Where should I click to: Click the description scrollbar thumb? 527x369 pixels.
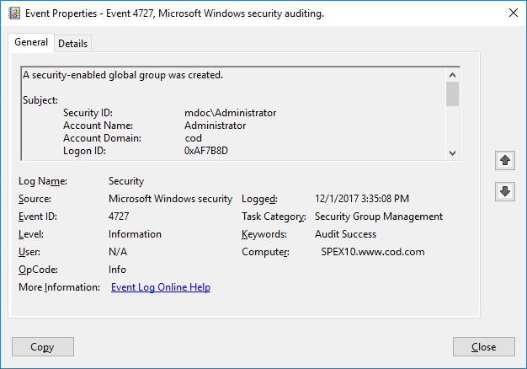coord(452,94)
